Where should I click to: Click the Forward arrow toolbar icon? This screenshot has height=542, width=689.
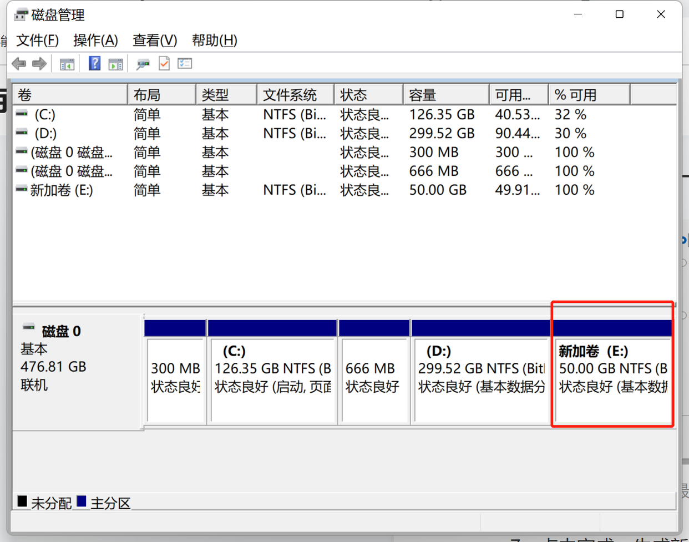39,64
